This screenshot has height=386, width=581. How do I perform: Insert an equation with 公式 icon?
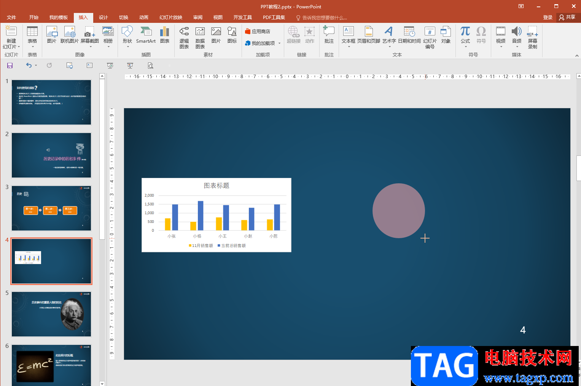coord(465,32)
